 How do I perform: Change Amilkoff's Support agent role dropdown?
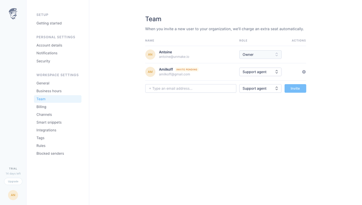point(260,72)
